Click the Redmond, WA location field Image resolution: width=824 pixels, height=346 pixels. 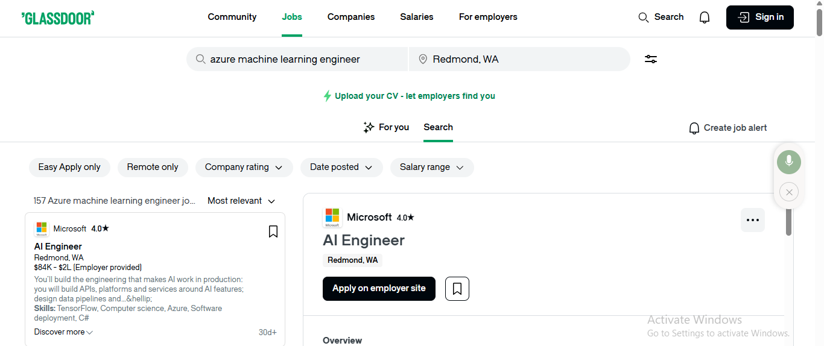(x=520, y=59)
